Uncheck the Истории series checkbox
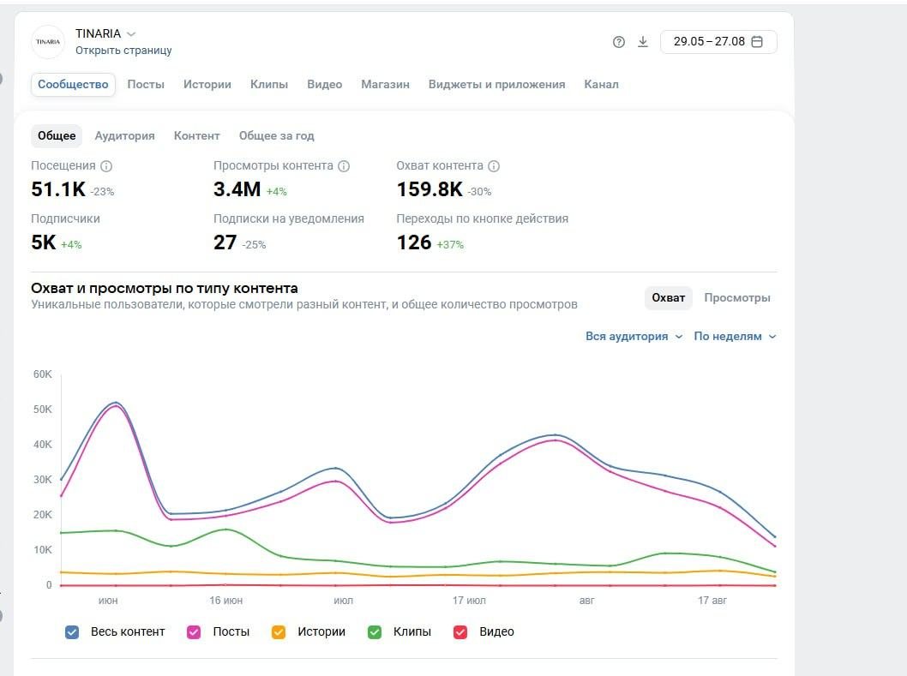The height and width of the screenshot is (676, 907). [x=279, y=632]
